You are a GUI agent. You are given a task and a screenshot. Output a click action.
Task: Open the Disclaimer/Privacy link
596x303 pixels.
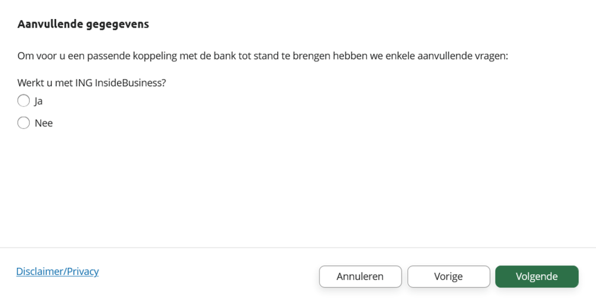pyautogui.click(x=57, y=271)
